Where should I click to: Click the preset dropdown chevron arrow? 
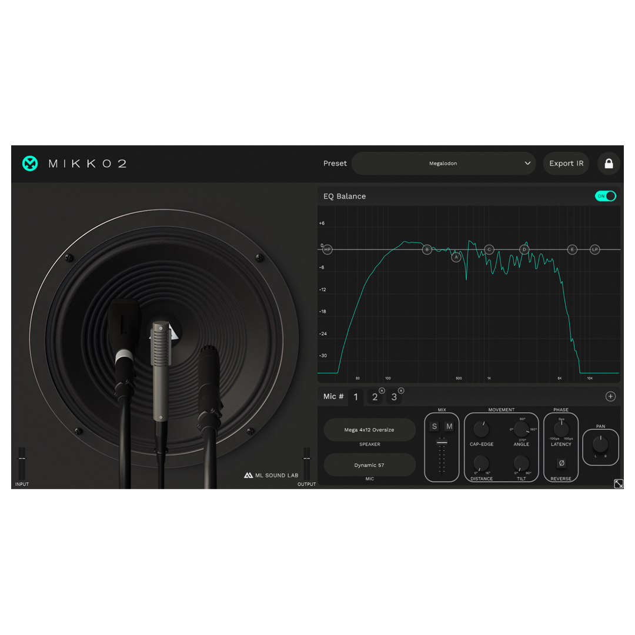tap(527, 163)
